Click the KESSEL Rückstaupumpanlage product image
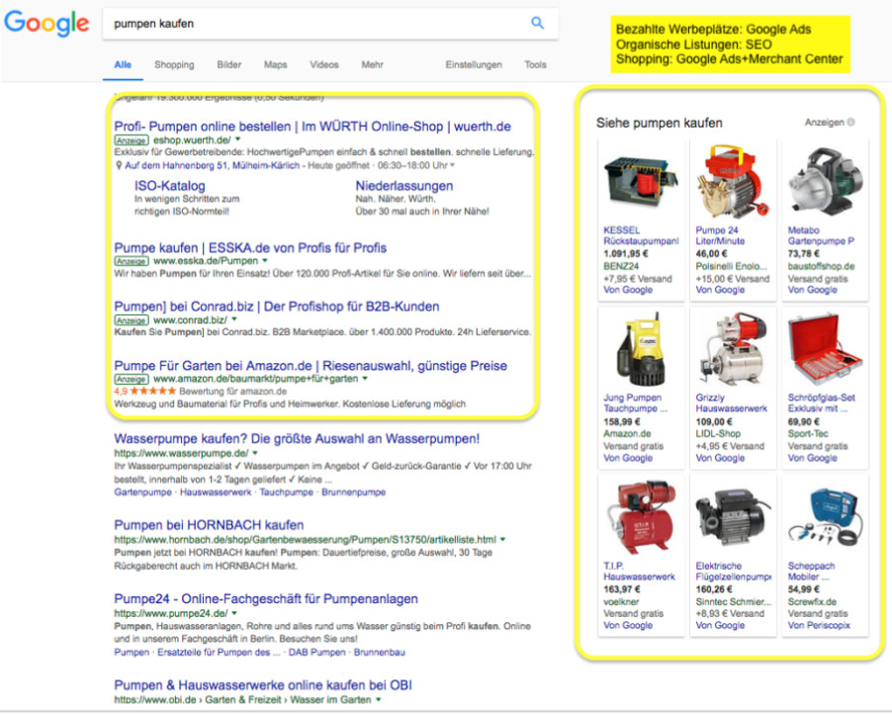The height and width of the screenshot is (715, 892). [x=641, y=182]
